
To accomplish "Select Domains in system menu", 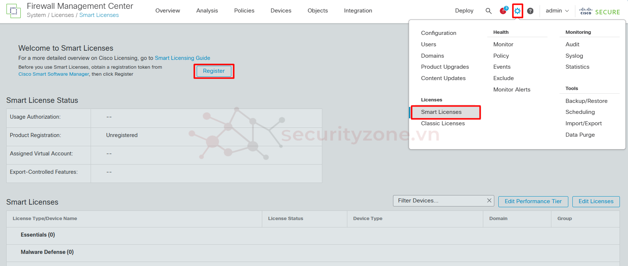I will pos(432,56).
